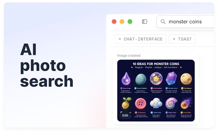Click the Joy Buttons pink button icon

click(x=141, y=103)
